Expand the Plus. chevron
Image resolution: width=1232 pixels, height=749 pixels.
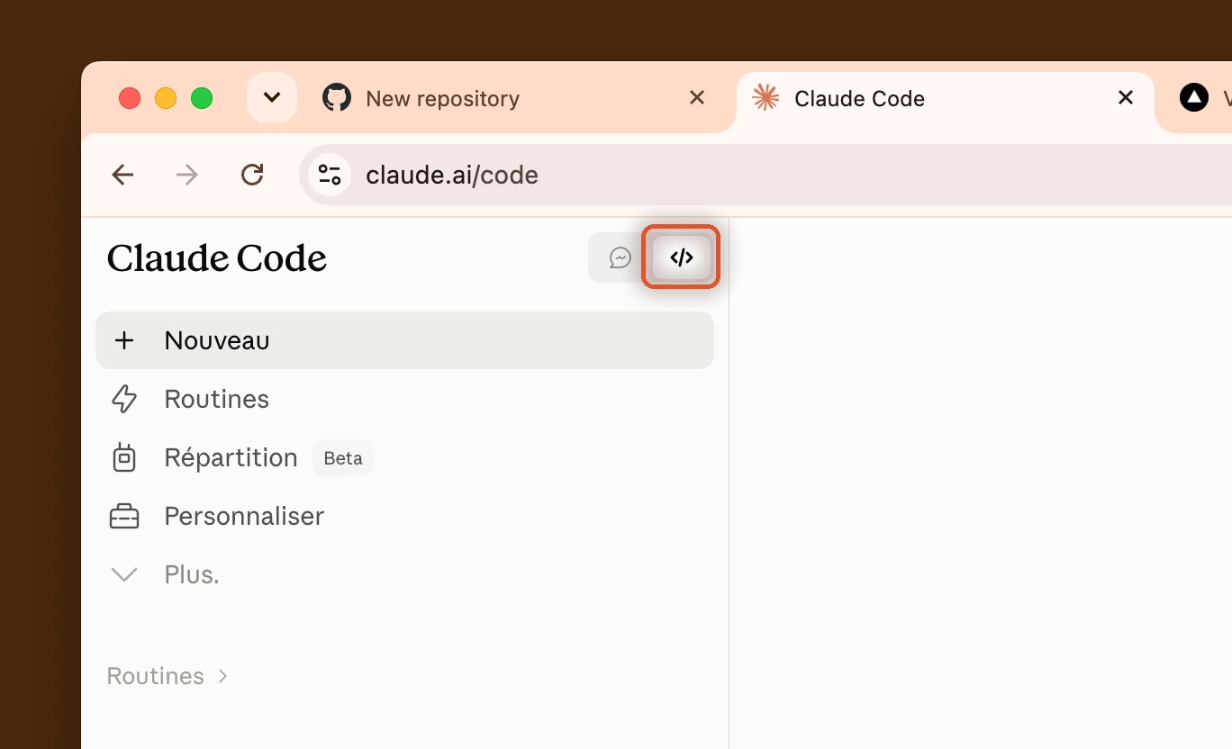click(124, 574)
